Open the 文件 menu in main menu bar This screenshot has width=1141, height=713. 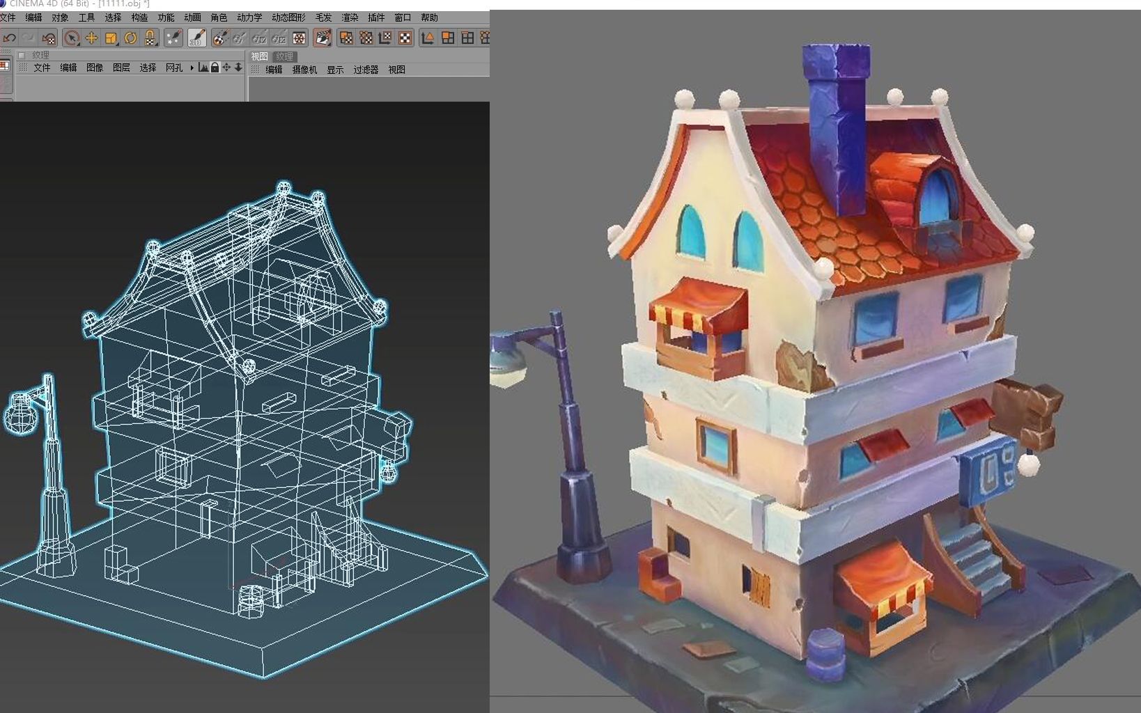click(x=8, y=17)
